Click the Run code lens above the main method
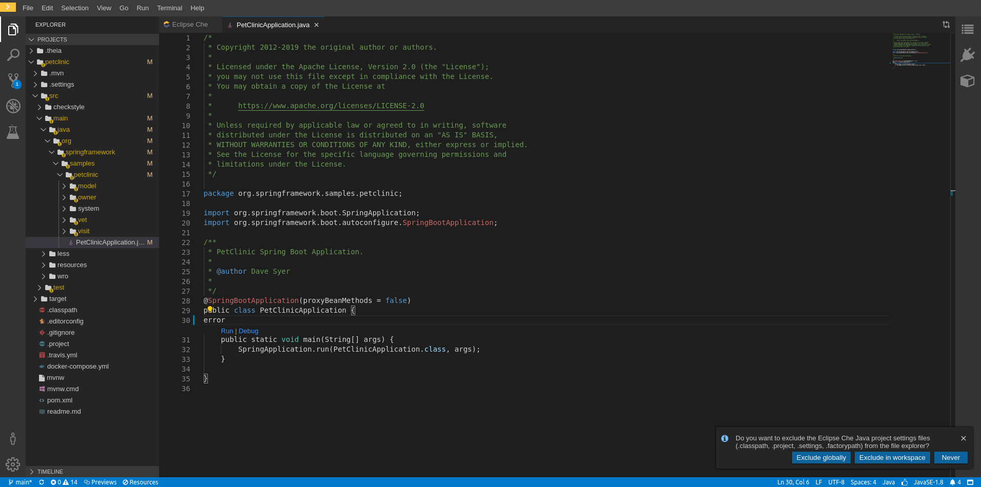 (226, 331)
